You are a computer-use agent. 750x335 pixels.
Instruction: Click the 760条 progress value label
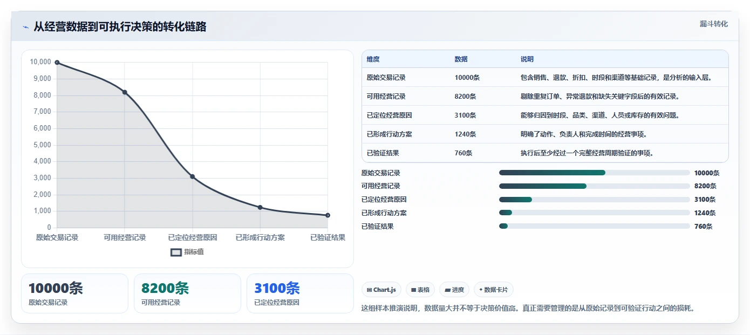click(x=704, y=227)
